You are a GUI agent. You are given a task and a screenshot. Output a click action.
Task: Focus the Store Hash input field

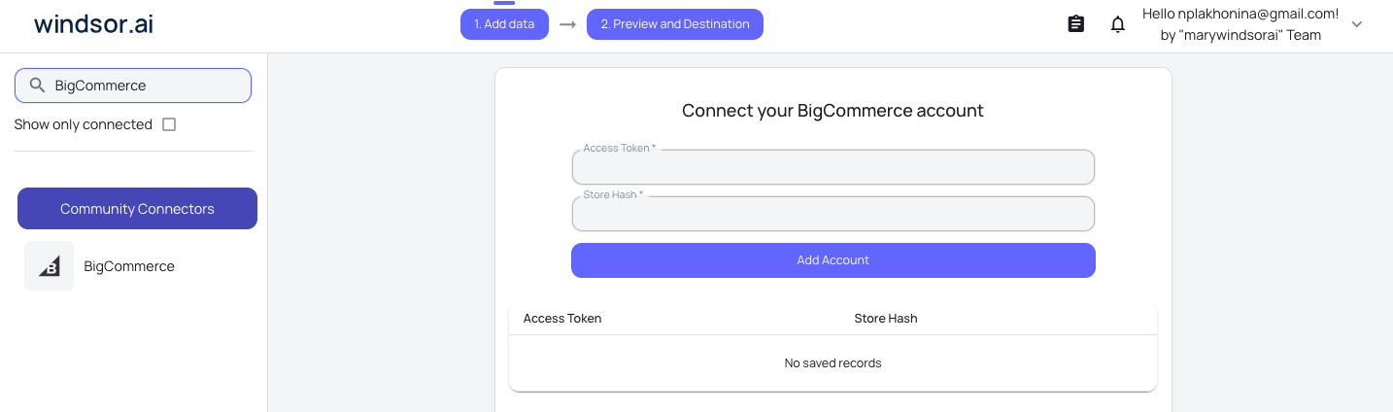833,214
